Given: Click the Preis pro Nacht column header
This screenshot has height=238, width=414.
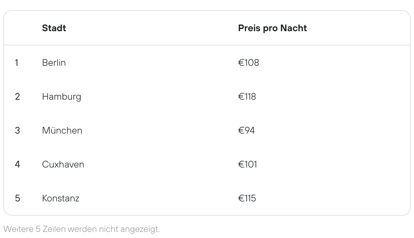Looking at the screenshot, I should pos(272,28).
